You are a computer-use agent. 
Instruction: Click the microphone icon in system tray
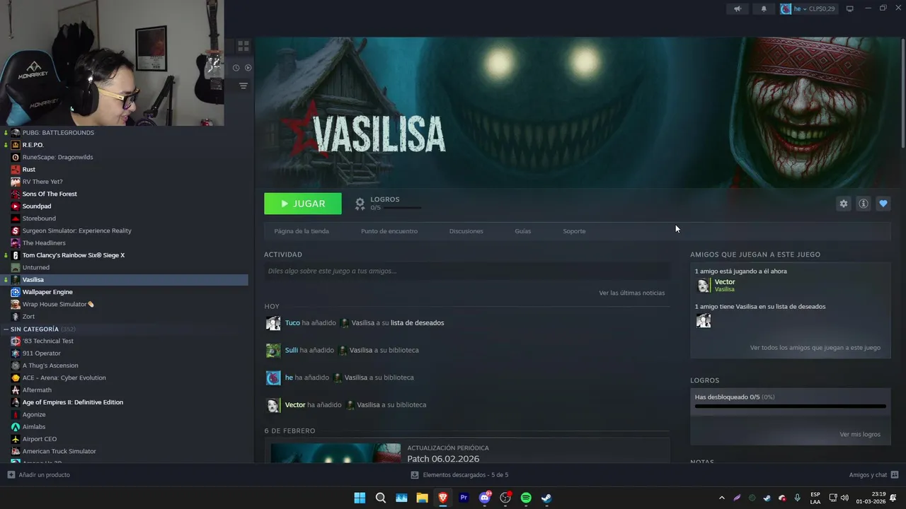point(798,498)
